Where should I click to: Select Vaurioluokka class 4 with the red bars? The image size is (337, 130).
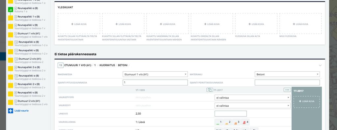click(x=245, y=122)
